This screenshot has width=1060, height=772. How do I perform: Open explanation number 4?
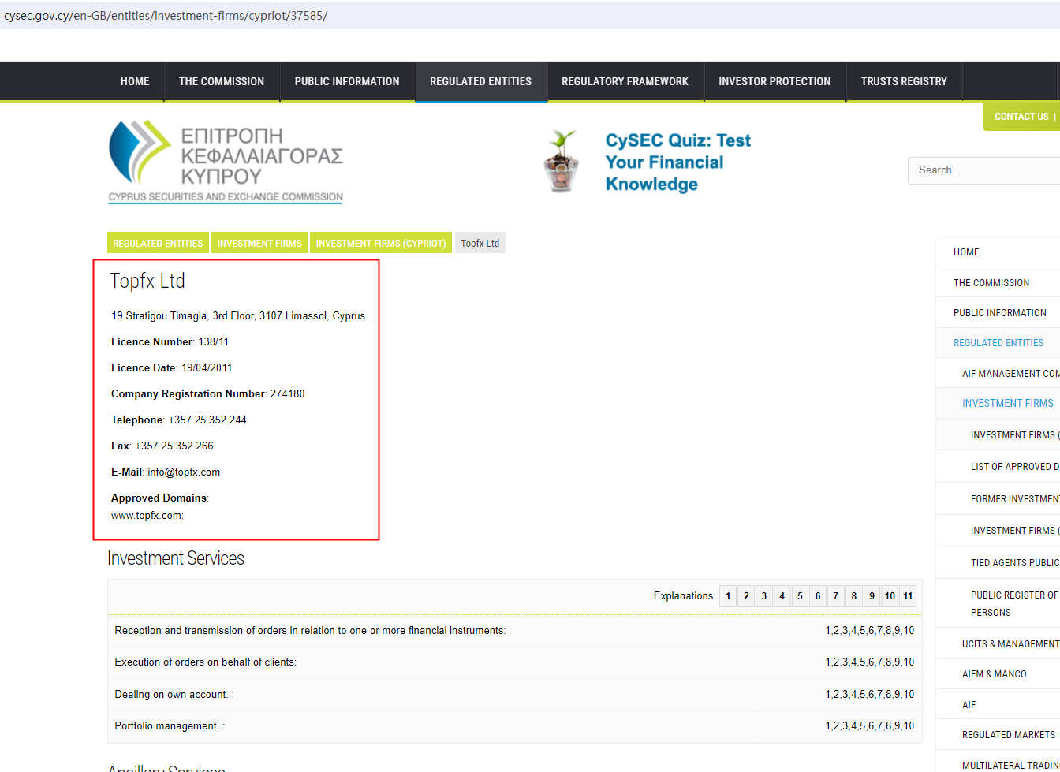pyautogui.click(x=782, y=596)
